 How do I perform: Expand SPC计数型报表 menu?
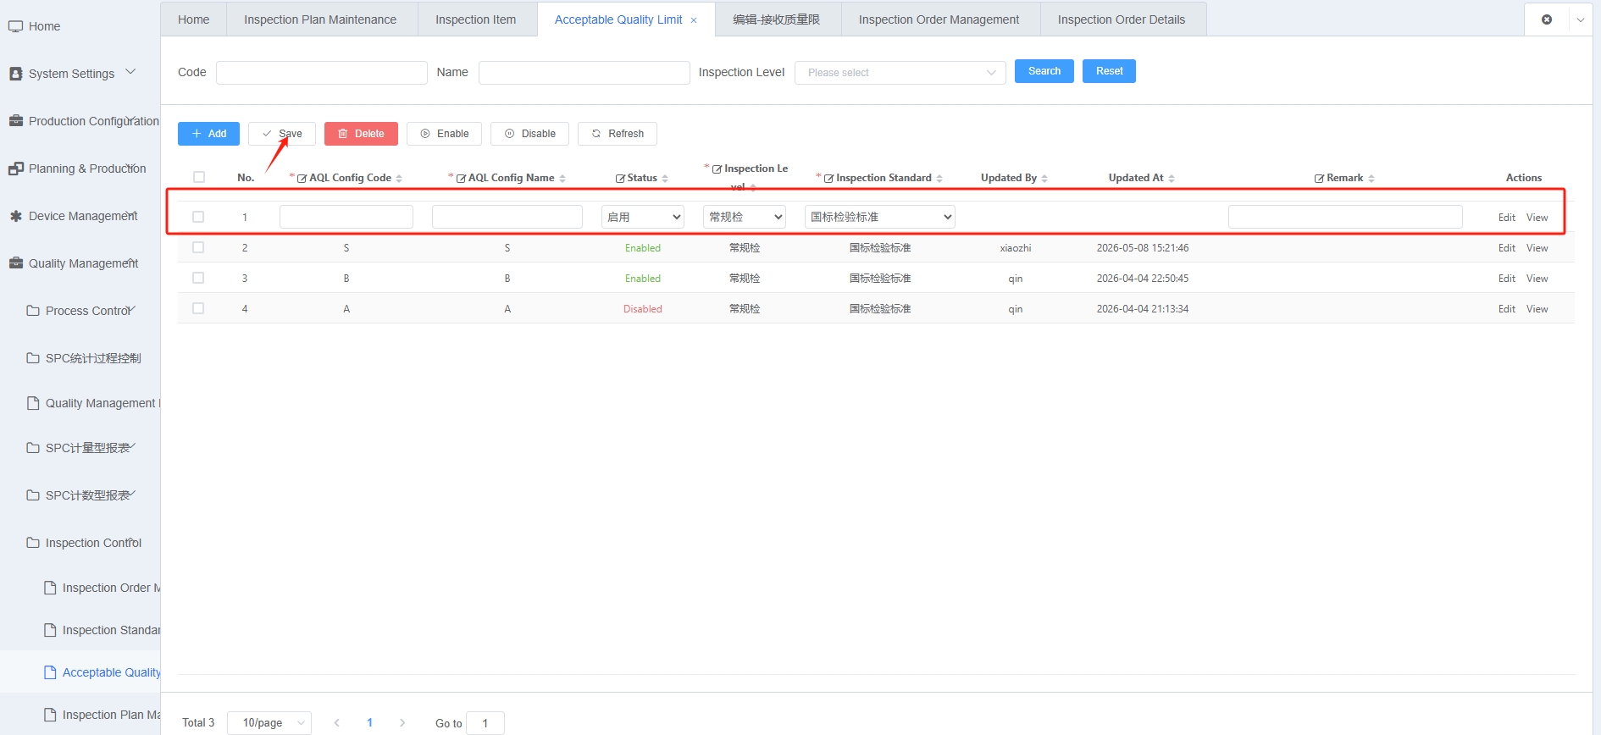pos(131,494)
